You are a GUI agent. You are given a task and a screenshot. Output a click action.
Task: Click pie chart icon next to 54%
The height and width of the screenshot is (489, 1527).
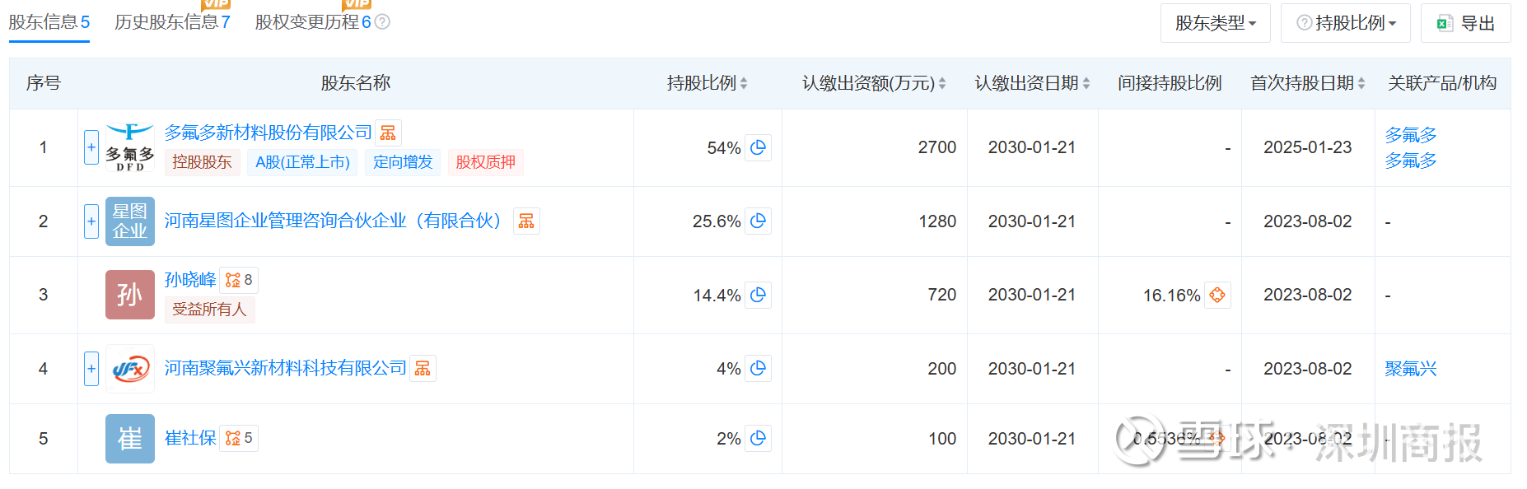coord(758,147)
